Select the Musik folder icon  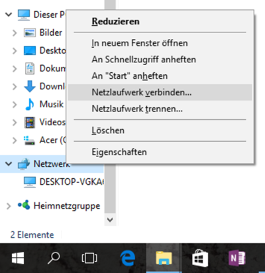click(x=30, y=104)
